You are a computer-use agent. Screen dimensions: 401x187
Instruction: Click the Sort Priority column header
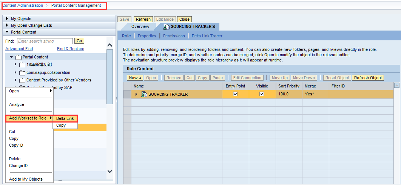pos(289,86)
